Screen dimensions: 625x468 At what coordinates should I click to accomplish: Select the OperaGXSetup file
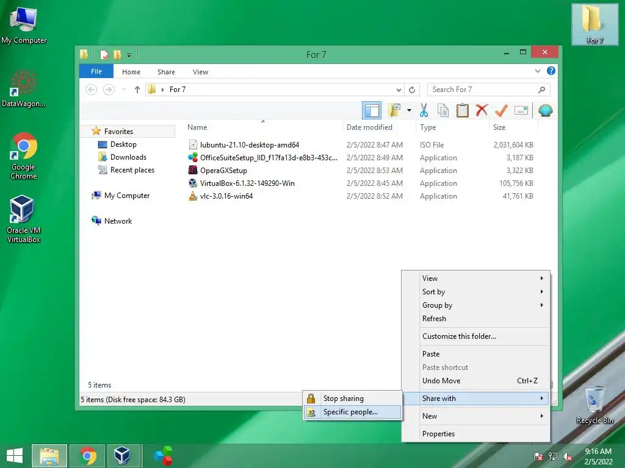tap(218, 171)
